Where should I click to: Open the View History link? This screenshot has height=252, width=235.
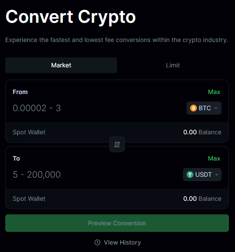(x=122, y=242)
